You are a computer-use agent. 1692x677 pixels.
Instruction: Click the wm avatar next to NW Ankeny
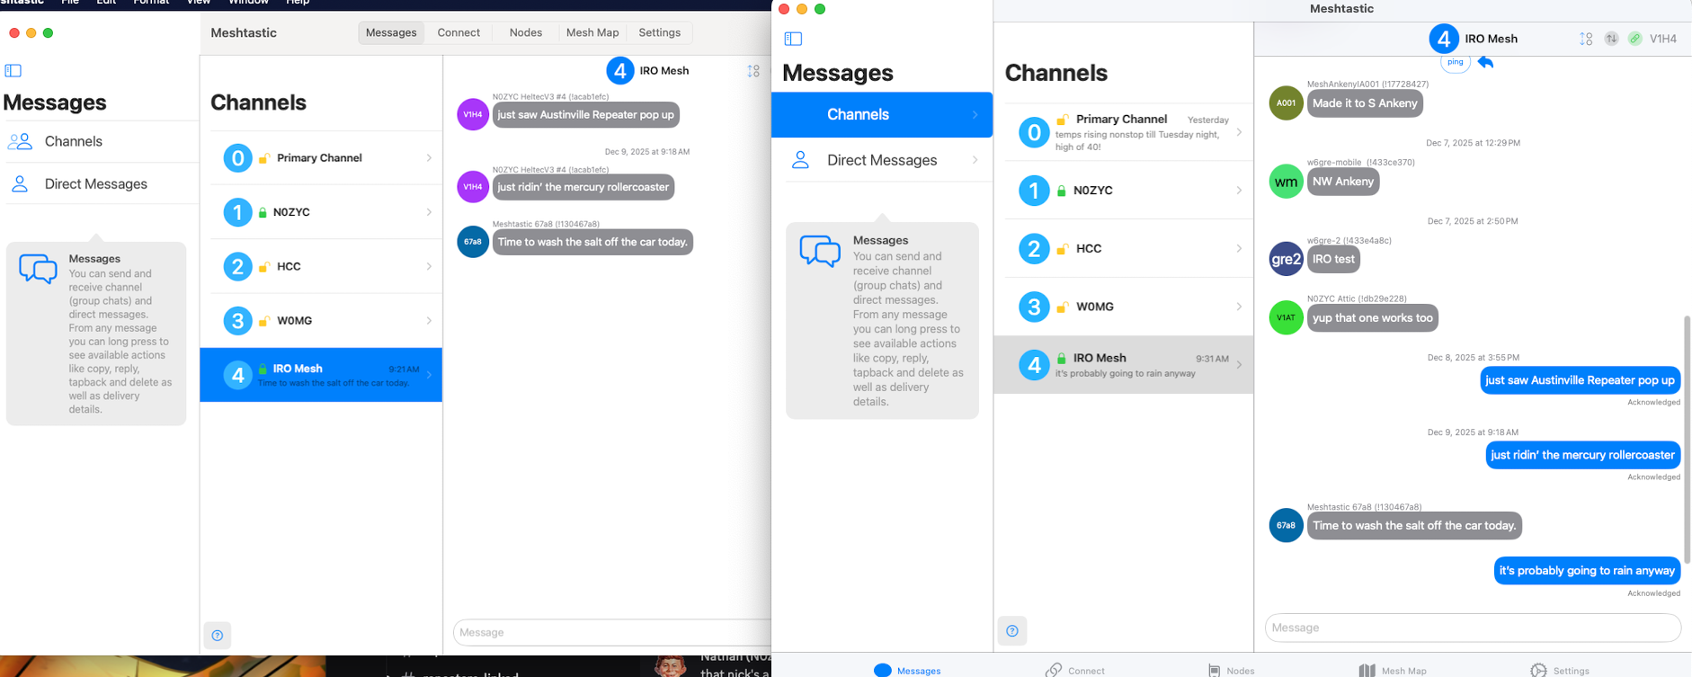(x=1286, y=182)
